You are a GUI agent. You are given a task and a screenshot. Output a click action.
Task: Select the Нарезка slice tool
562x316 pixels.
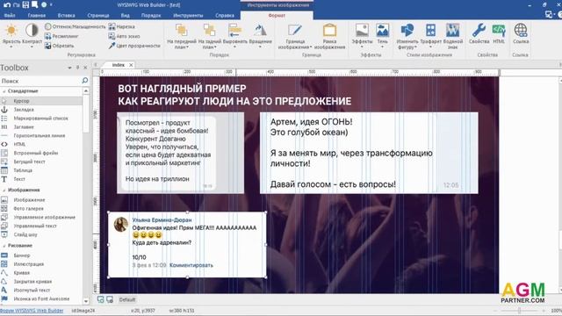pos(121,26)
